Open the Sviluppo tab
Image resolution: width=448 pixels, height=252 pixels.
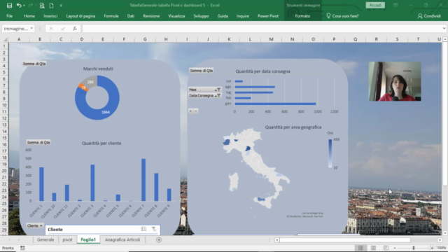[x=201, y=16]
